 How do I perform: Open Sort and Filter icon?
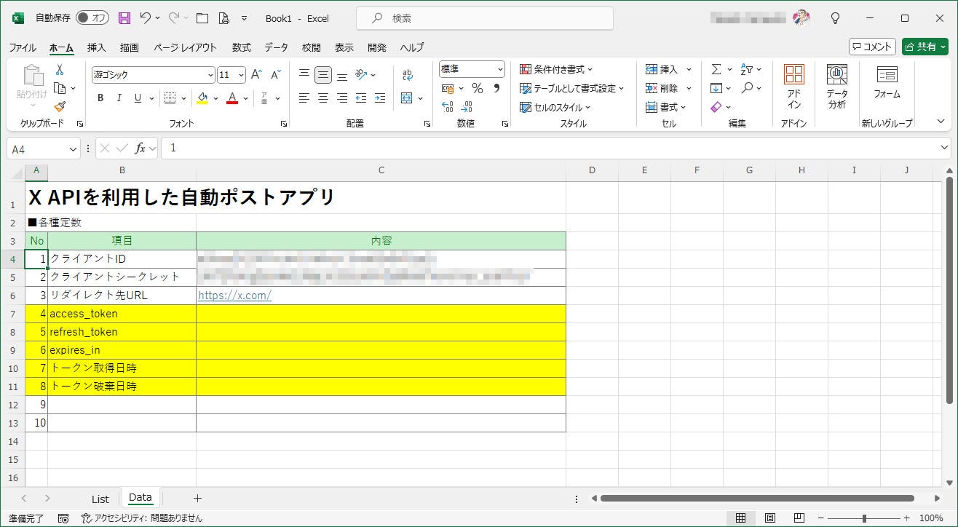(x=747, y=69)
